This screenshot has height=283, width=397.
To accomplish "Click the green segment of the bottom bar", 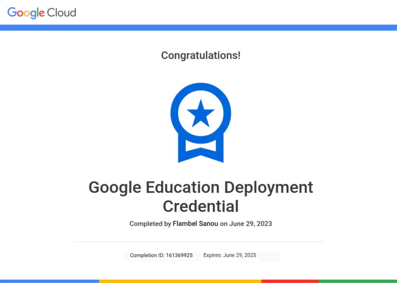I will pyautogui.click(x=358, y=281).
